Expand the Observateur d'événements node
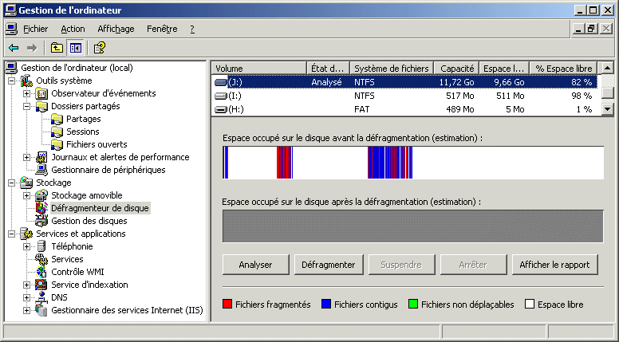 coord(27,93)
